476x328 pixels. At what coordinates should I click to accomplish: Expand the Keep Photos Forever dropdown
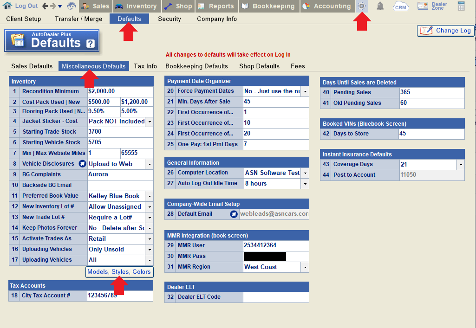coord(150,228)
